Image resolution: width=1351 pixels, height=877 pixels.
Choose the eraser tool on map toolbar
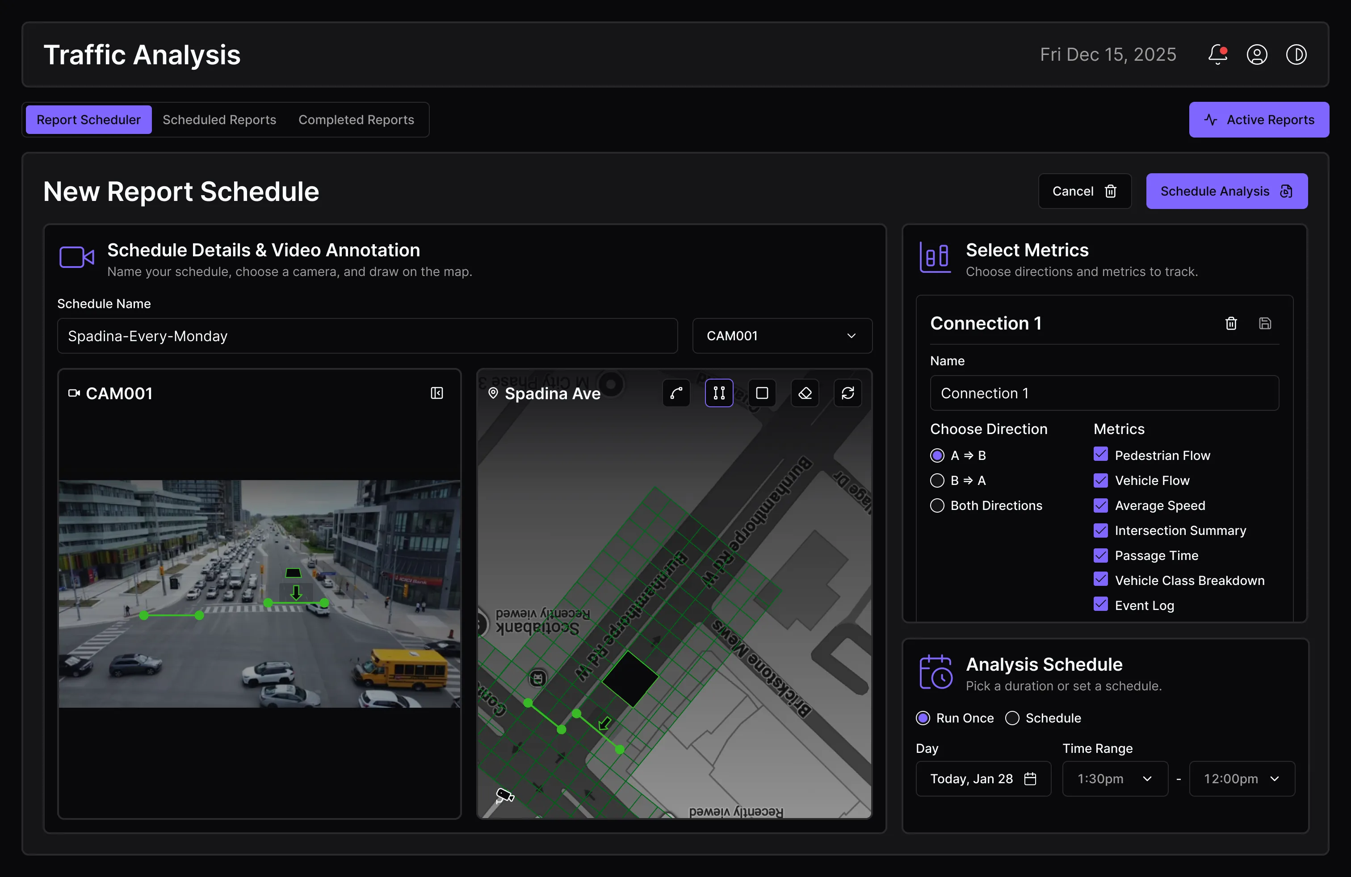[805, 393]
